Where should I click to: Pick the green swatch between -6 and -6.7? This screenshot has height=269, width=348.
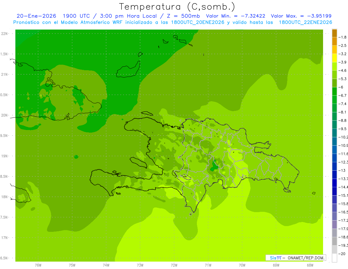pos(334,91)
